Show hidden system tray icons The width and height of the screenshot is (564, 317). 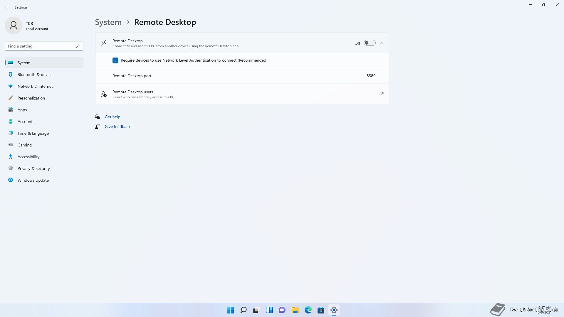514,310
